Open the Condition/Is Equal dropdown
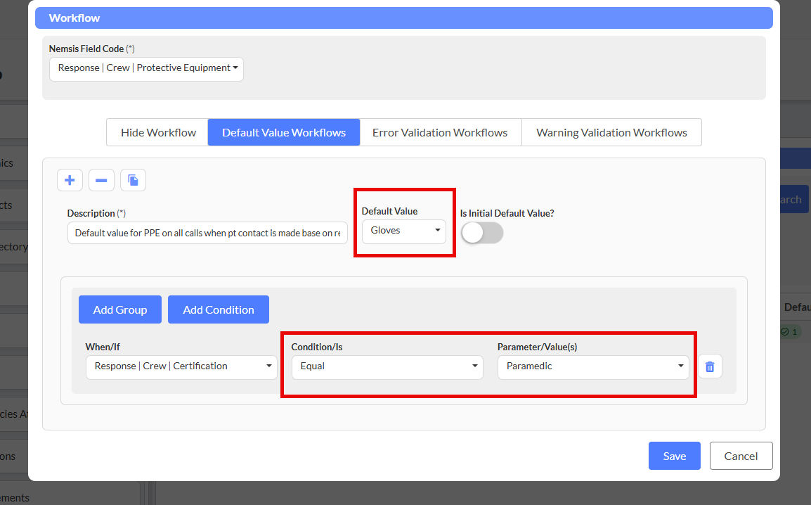811x505 pixels. [387, 366]
